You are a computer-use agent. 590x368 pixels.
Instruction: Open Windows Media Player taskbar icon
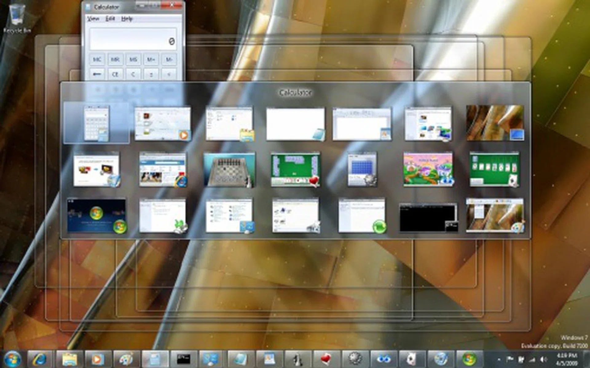(98, 358)
